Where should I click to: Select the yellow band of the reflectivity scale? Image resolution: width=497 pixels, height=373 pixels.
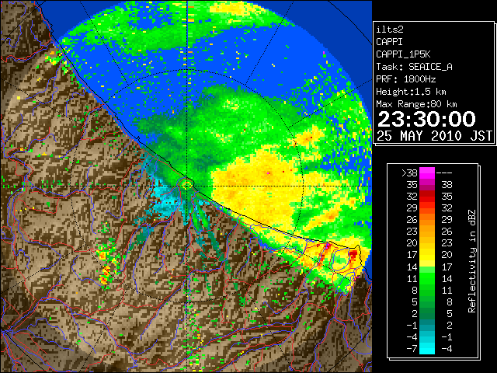427,255
